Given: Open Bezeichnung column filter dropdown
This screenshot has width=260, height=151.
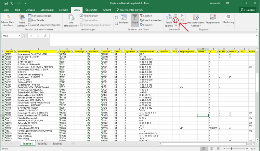Looking at the screenshot, I should 58,51.
